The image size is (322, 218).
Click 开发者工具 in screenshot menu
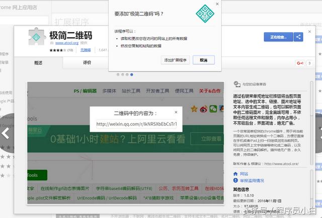(x=157, y=91)
